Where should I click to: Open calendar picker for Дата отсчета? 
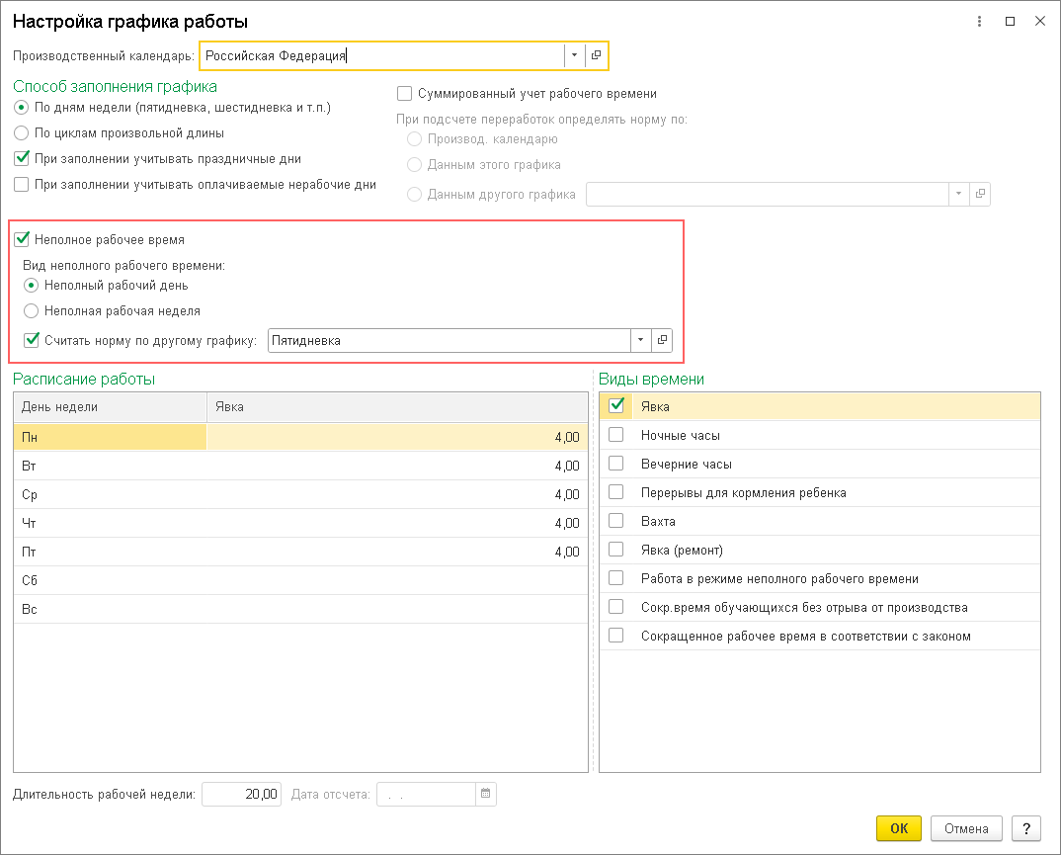point(485,794)
